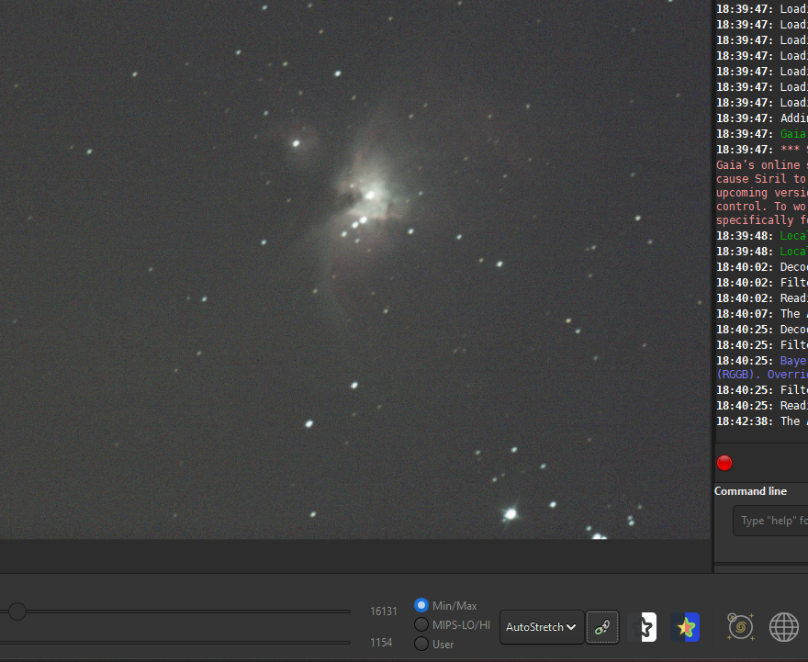Click the globe celestial grid icon
The width and height of the screenshot is (808, 662).
coord(784,627)
